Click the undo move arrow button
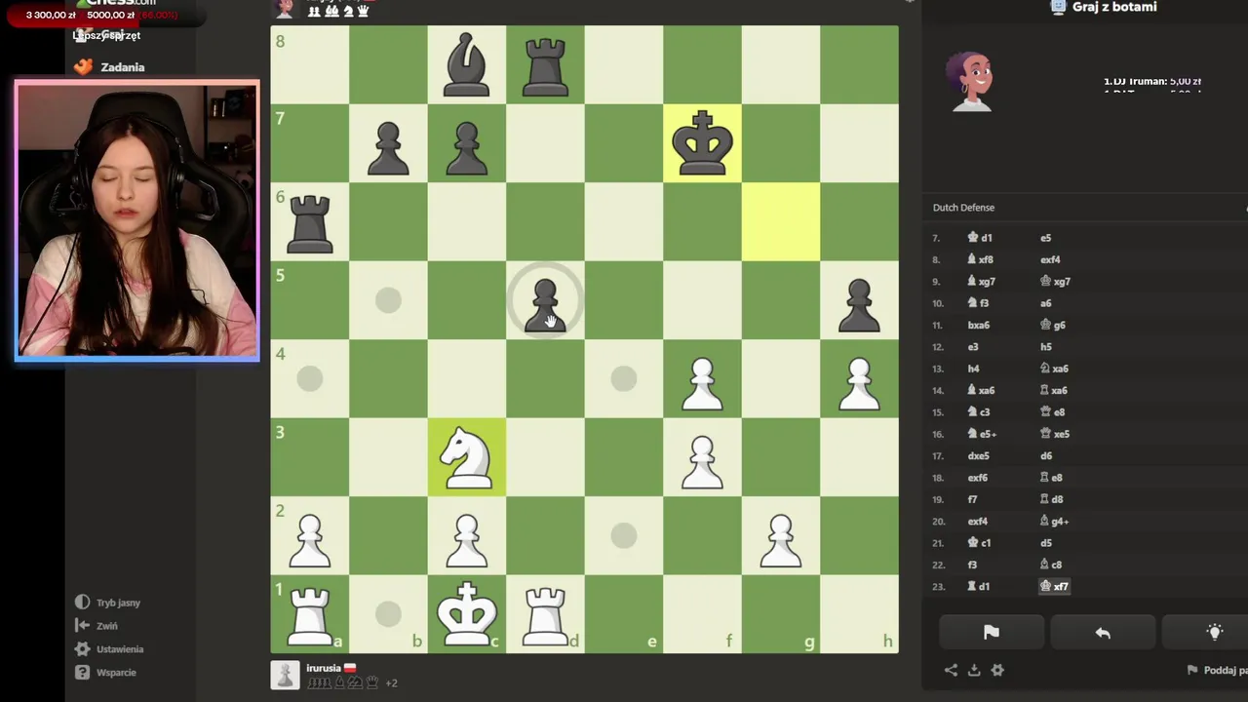This screenshot has width=1248, height=702. click(1103, 633)
